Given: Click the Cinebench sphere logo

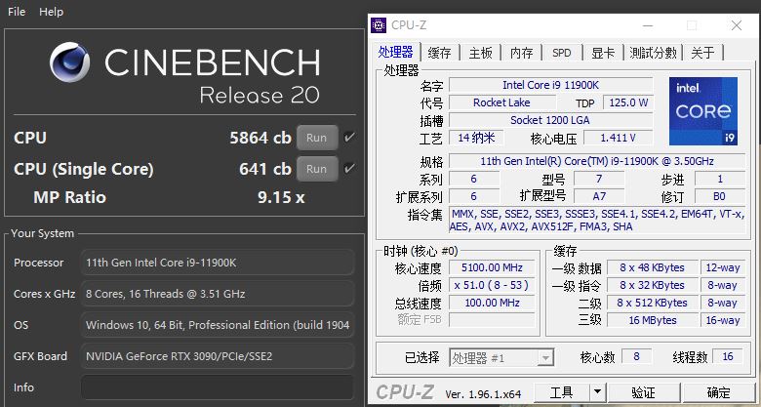Looking at the screenshot, I should pos(69,61).
